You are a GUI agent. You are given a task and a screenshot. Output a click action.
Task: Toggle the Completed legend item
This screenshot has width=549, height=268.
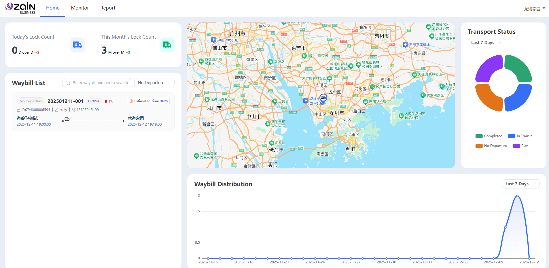click(489, 136)
